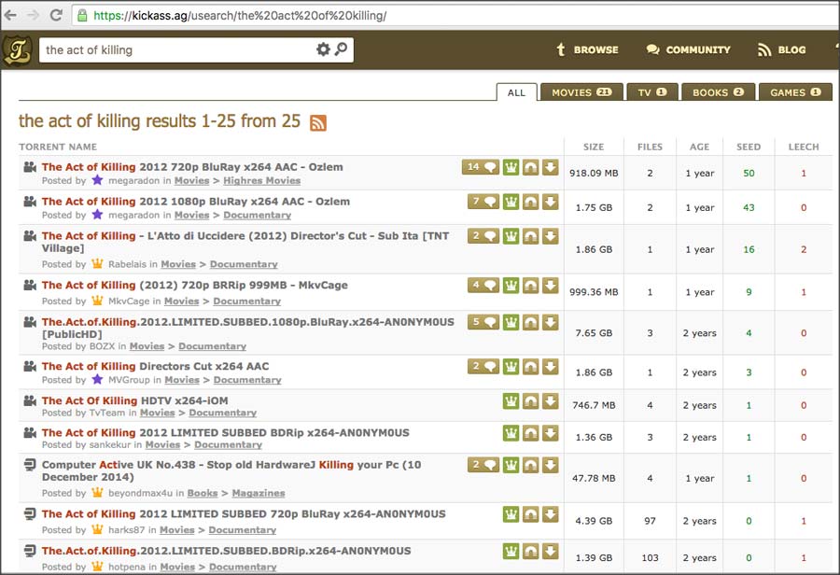The image size is (840, 575).
Task: Click the green padlock in address bar
Action: click(82, 15)
